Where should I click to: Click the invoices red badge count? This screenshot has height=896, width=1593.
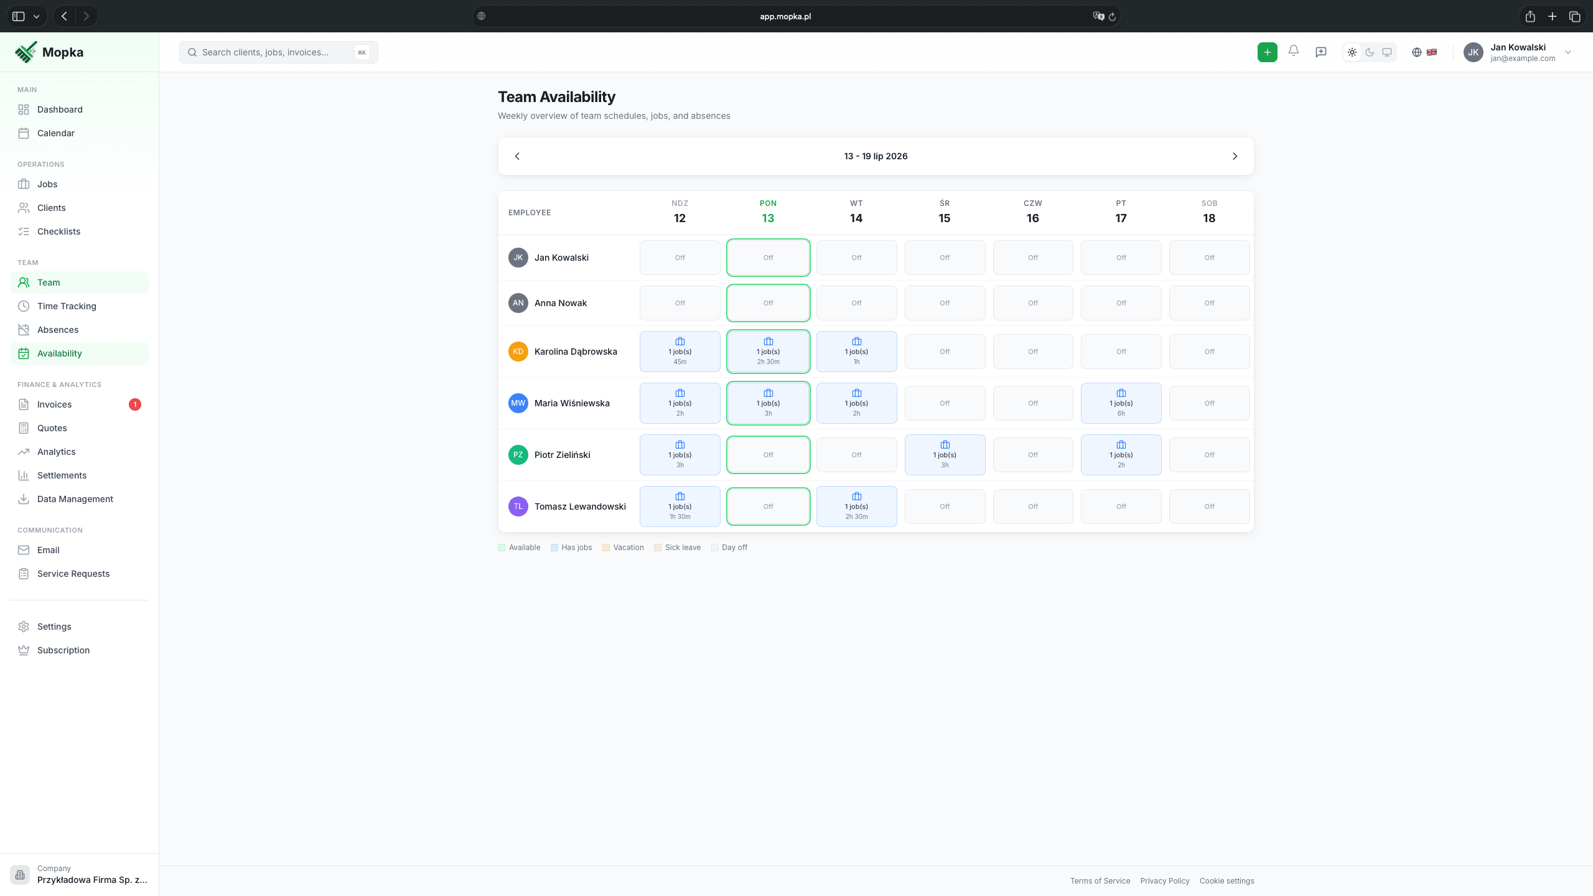tap(135, 404)
